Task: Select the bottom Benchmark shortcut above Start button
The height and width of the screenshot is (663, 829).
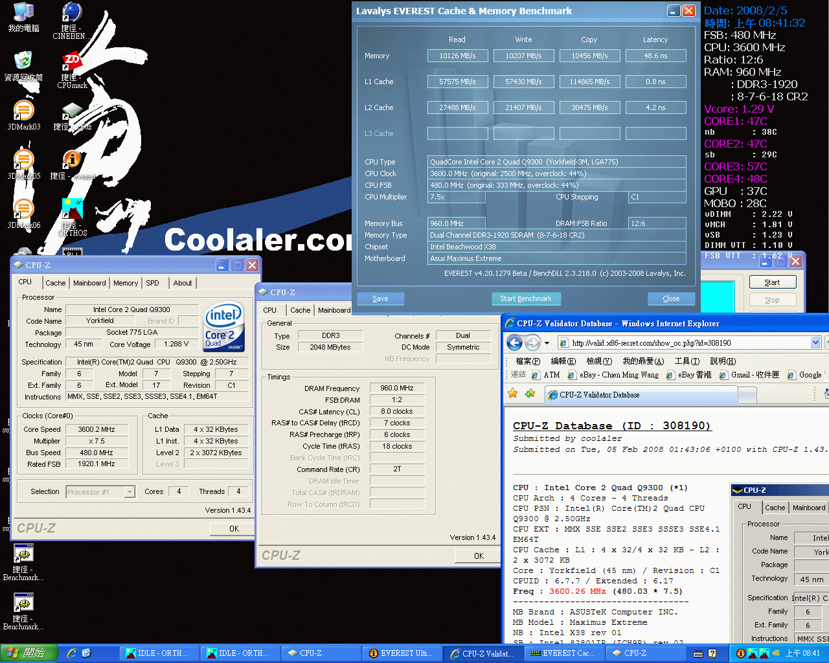Action: (23, 611)
